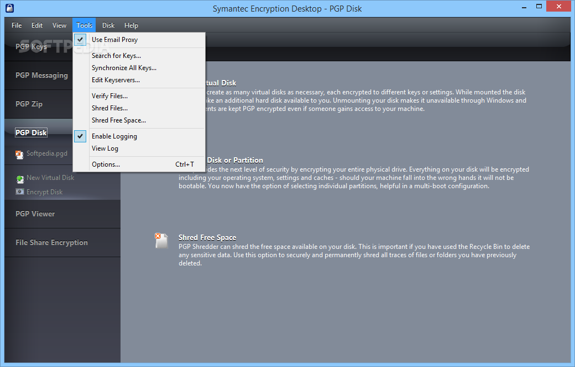This screenshot has width=575, height=367.
Task: Maximize the Symantec Encryption Desktop window
Action: [x=539, y=7]
